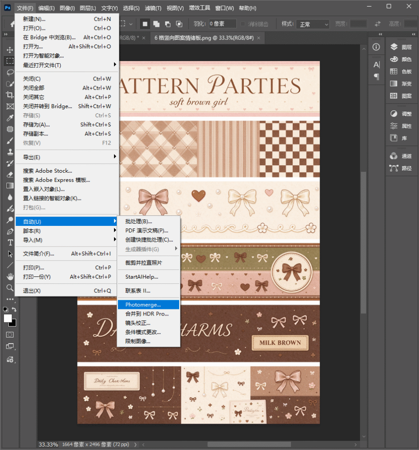Swap foreground and background colors
The image size is (419, 450).
click(14, 309)
